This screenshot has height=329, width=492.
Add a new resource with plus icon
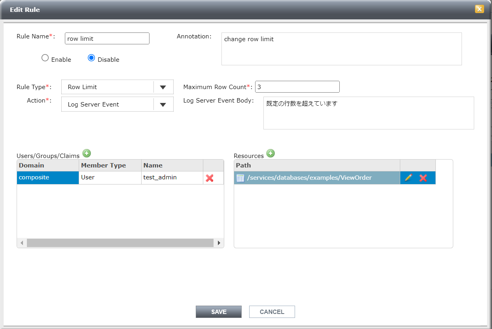[x=271, y=153]
